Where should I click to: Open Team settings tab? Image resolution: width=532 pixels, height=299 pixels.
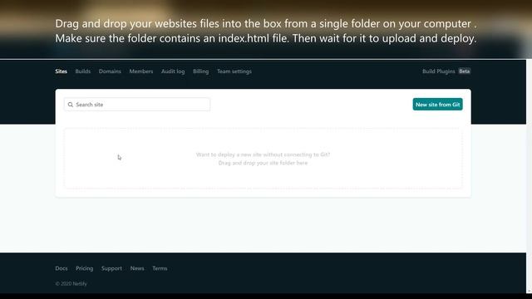[x=234, y=71]
